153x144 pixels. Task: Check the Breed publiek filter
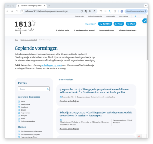pyautogui.click(x=19, y=104)
